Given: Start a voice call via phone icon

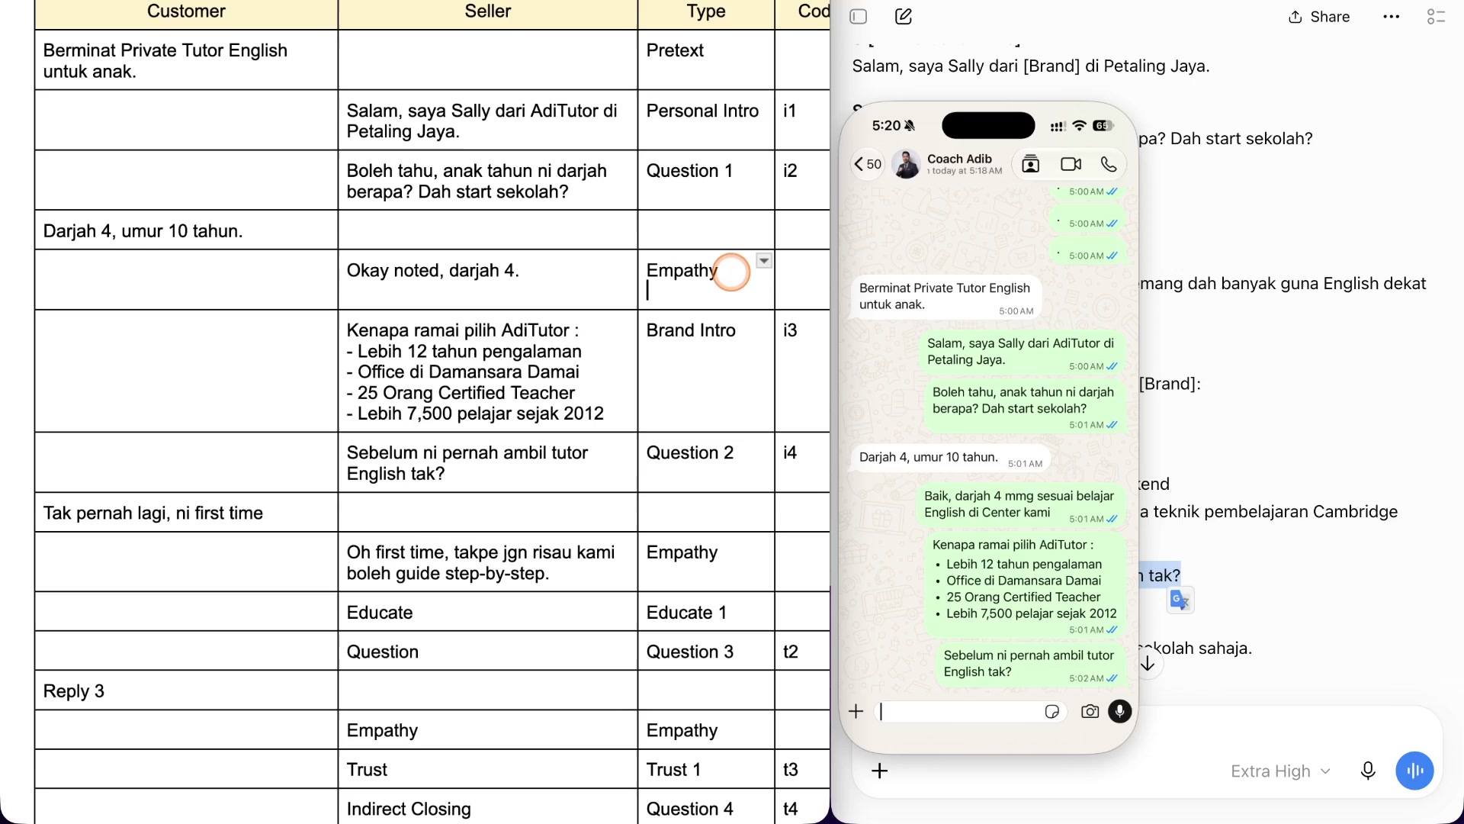Looking at the screenshot, I should click(x=1109, y=164).
